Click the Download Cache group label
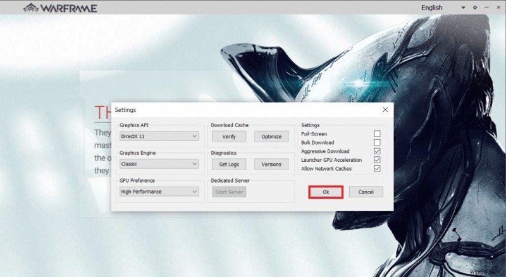This screenshot has height=277, width=506. coord(230,125)
